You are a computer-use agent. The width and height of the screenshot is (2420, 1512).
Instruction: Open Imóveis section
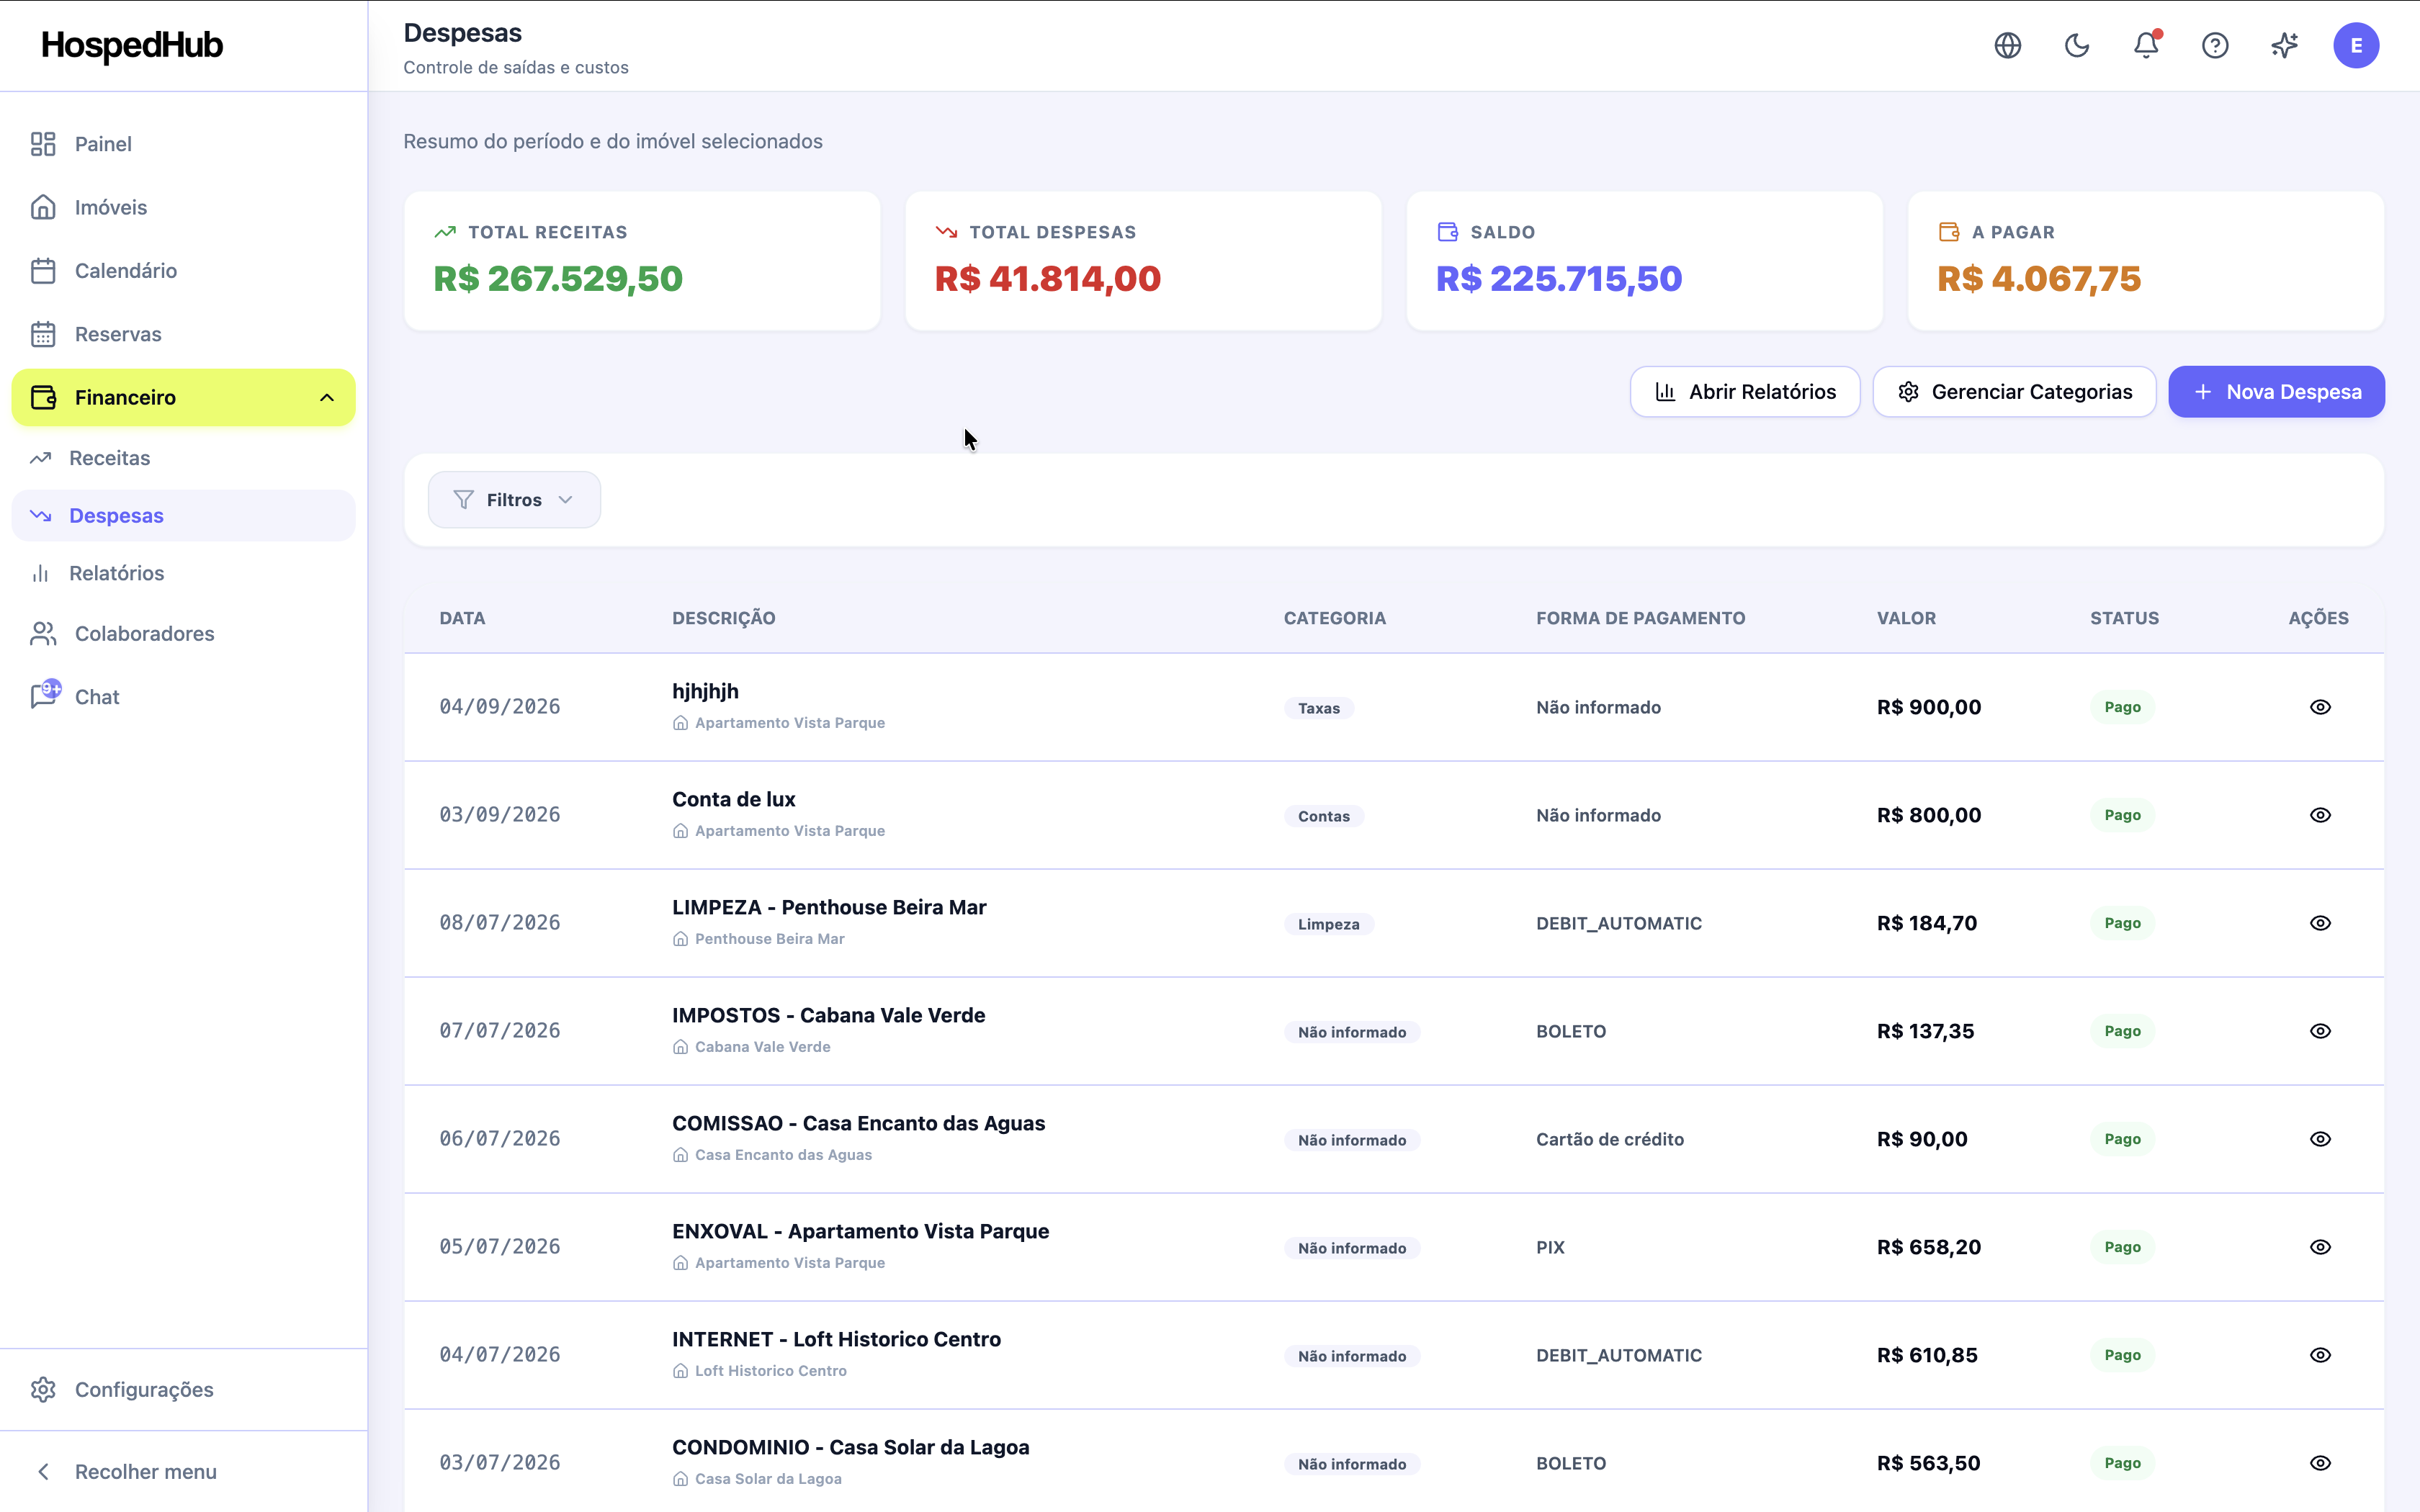pos(183,207)
